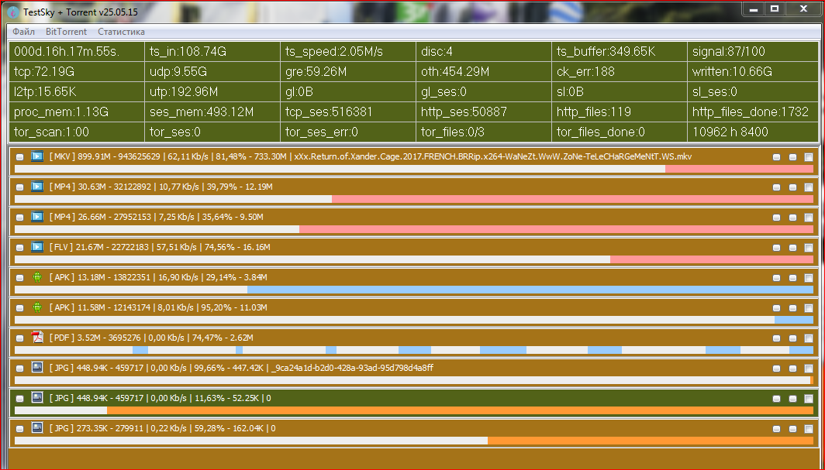The image size is (825, 470).
Task: Open the BitTorrent menu
Action: [66, 32]
